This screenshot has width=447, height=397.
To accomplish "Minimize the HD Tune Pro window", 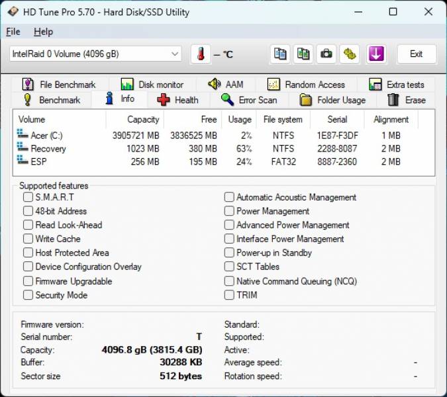I will (x=358, y=12).
